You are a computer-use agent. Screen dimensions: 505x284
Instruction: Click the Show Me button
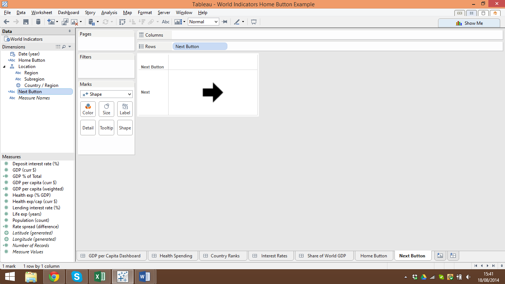(469, 23)
